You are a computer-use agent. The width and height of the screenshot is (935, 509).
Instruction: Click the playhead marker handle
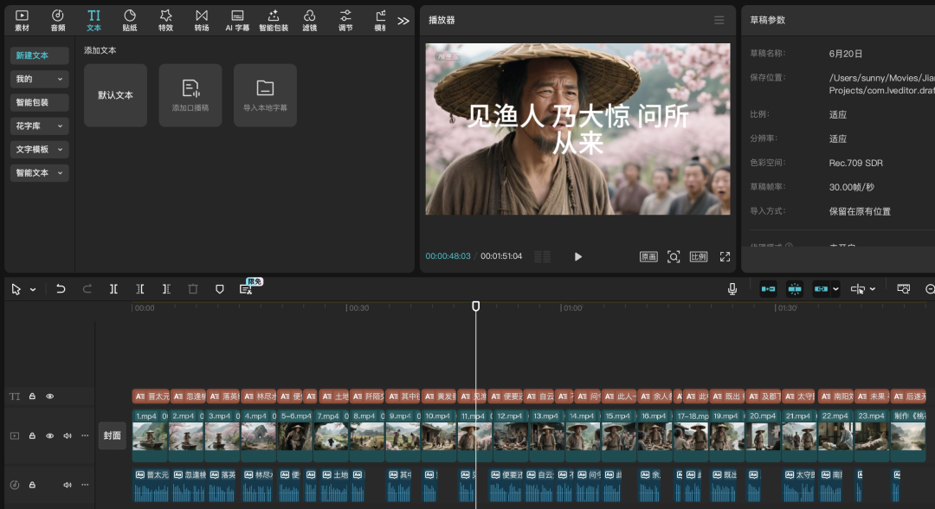(x=476, y=306)
